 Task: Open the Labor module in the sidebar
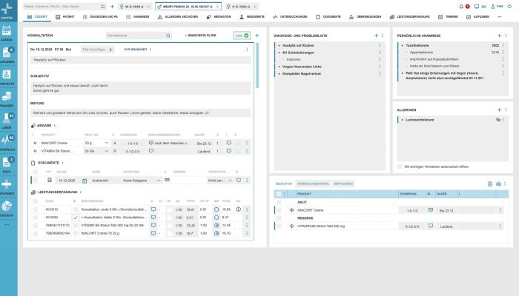7,118
